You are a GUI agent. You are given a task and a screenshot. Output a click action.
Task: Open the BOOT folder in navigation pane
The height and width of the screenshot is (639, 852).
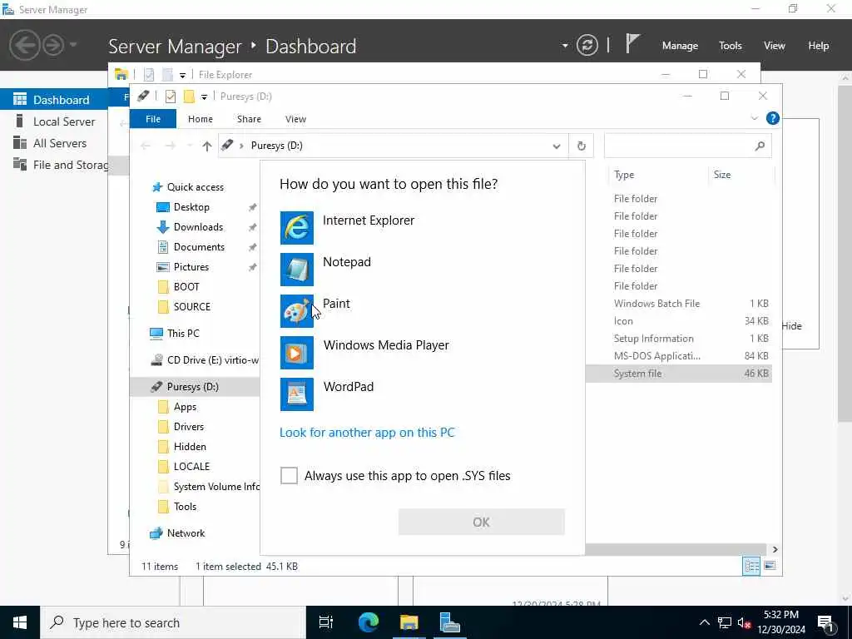coord(186,287)
